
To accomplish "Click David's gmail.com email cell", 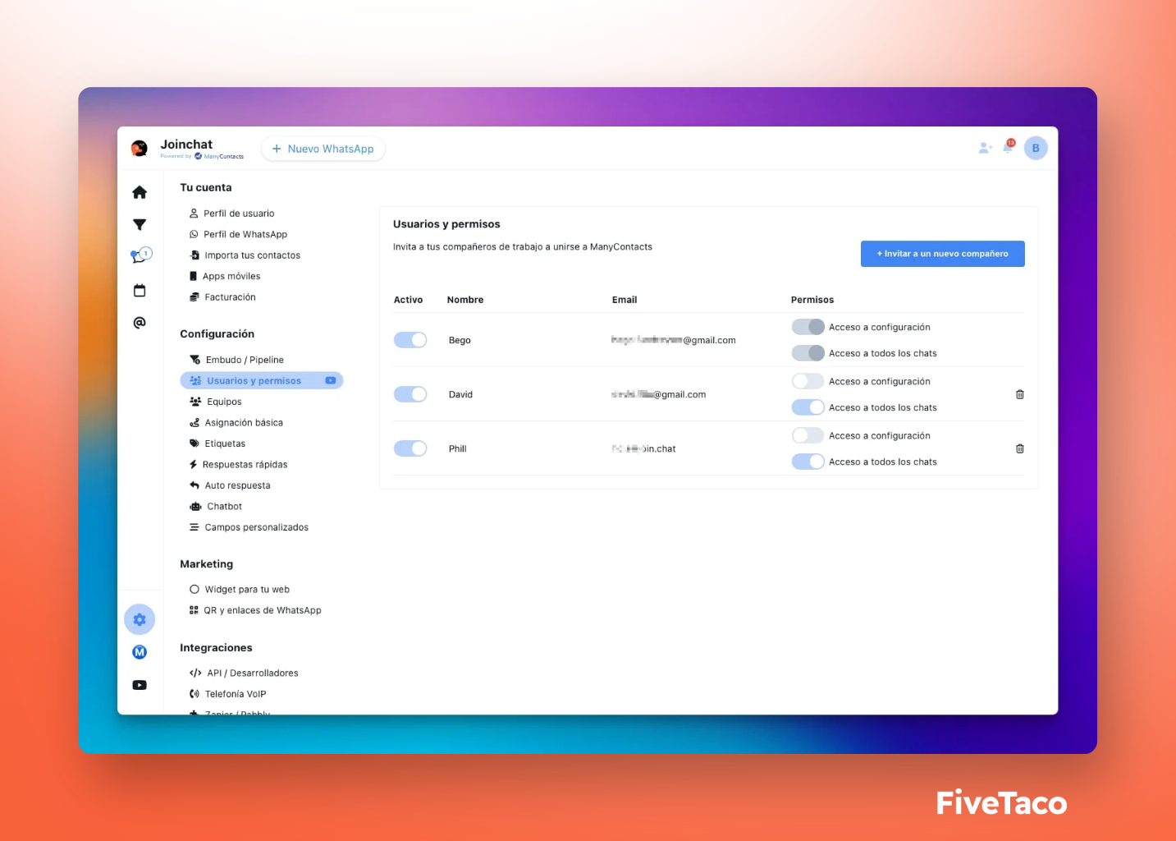I will pos(658,394).
